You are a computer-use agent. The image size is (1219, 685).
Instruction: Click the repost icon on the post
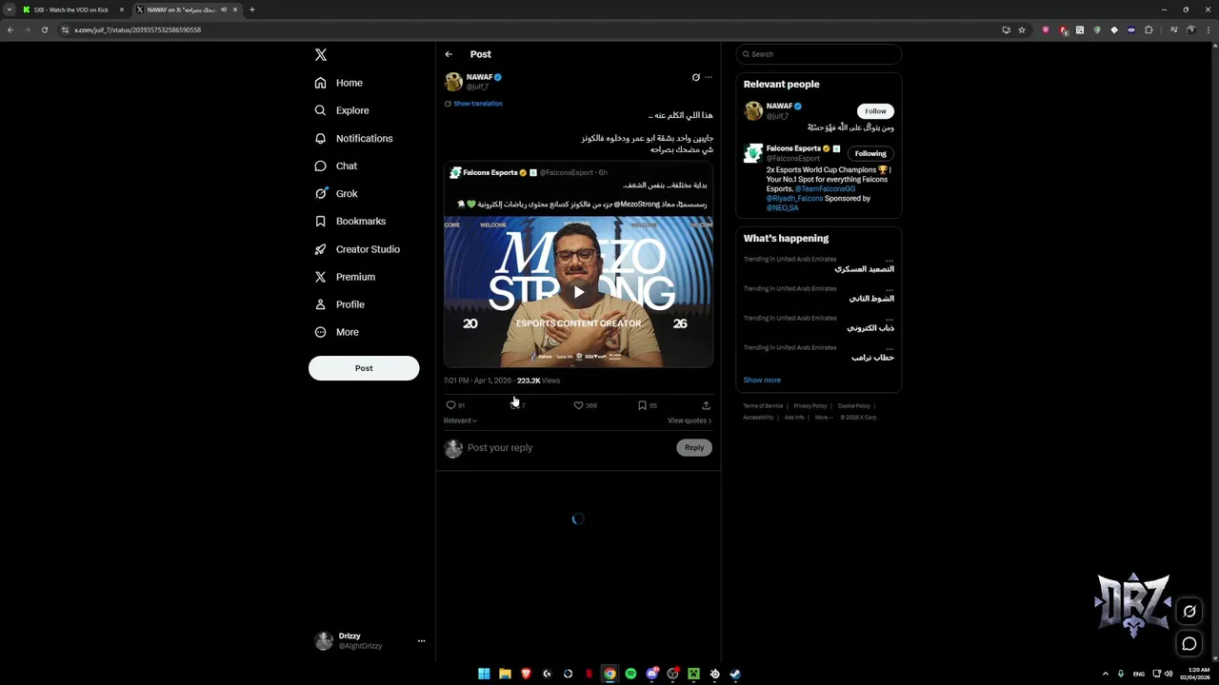click(517, 405)
